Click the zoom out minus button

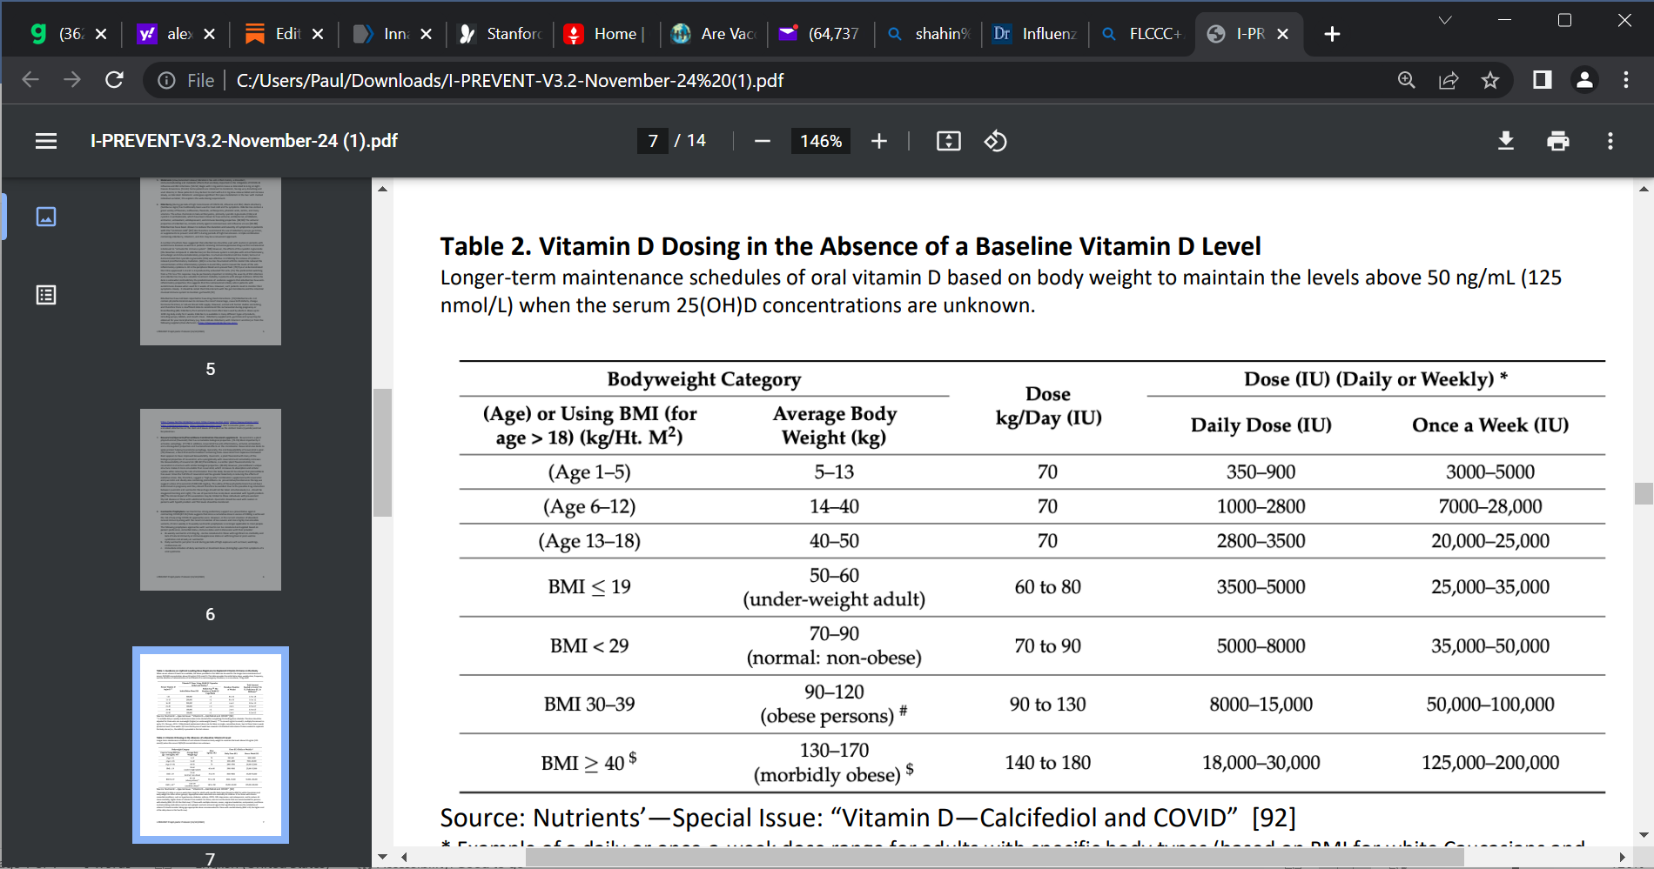(x=763, y=141)
